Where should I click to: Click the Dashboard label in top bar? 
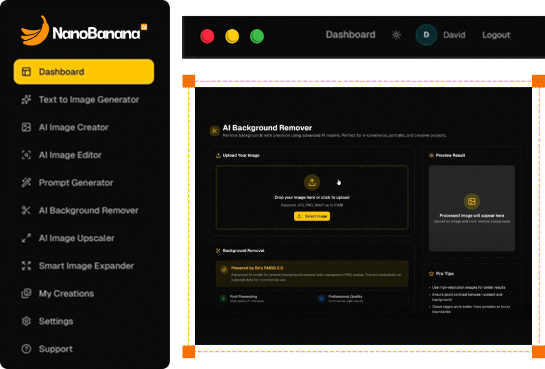point(350,35)
